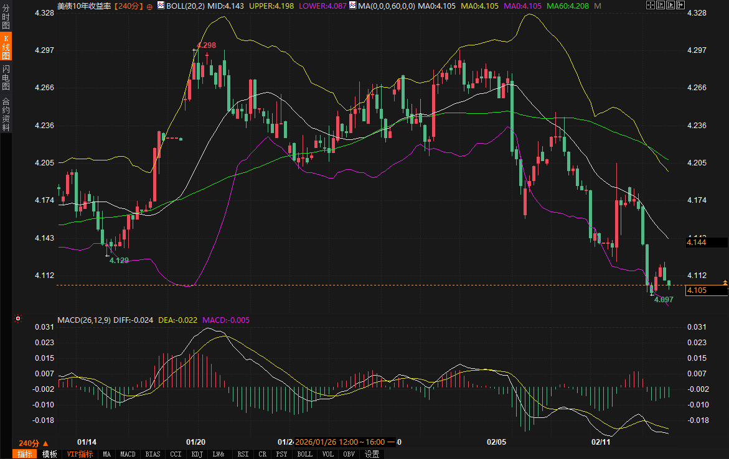Open the 设置 indicator settings

372,454
